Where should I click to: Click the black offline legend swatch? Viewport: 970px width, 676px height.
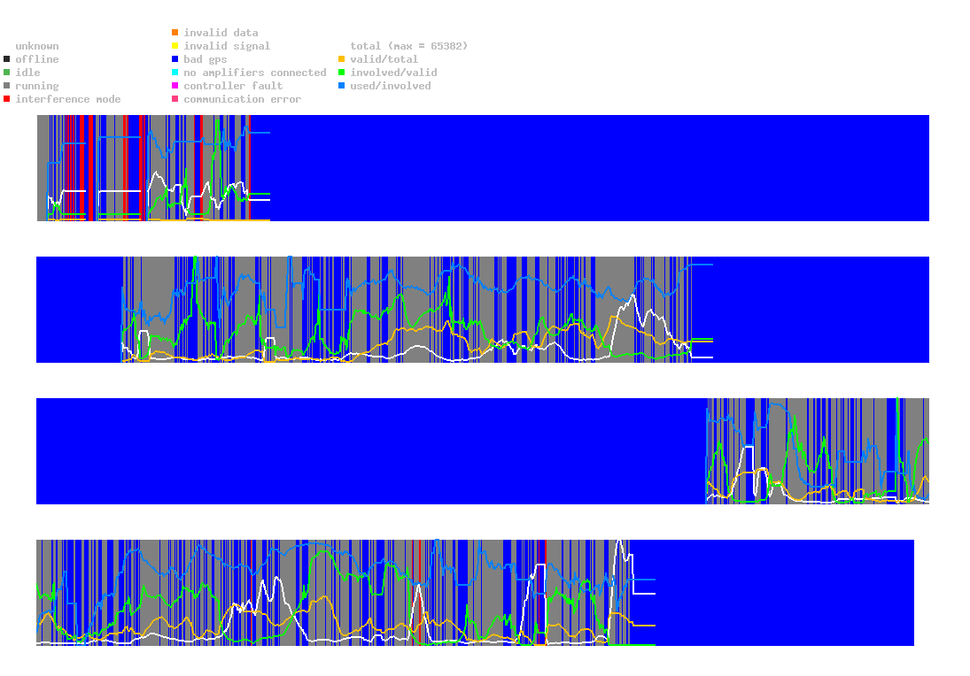pyautogui.click(x=7, y=59)
